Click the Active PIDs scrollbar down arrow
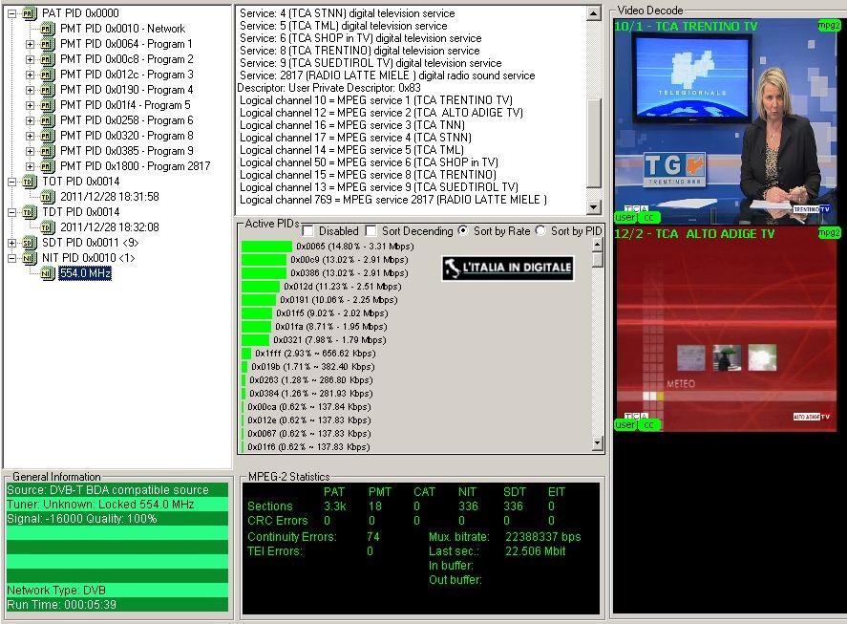 598,443
